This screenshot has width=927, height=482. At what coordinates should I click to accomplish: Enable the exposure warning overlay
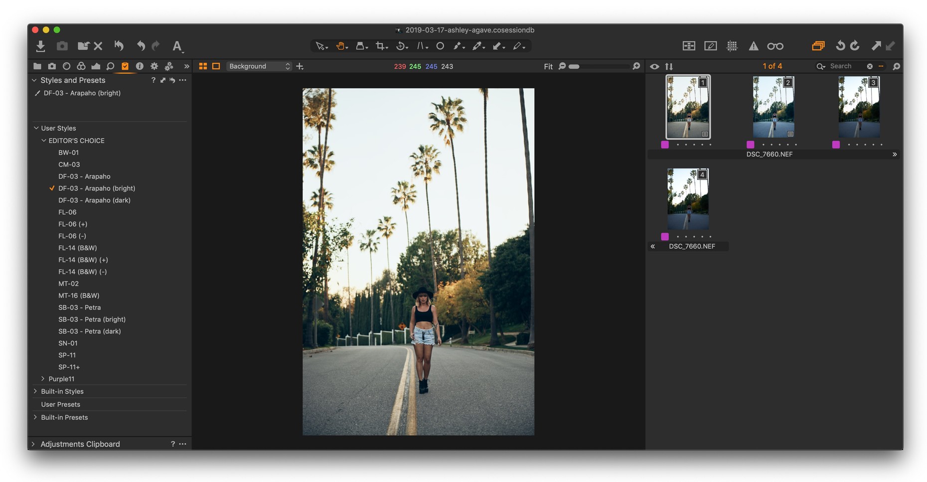754,46
